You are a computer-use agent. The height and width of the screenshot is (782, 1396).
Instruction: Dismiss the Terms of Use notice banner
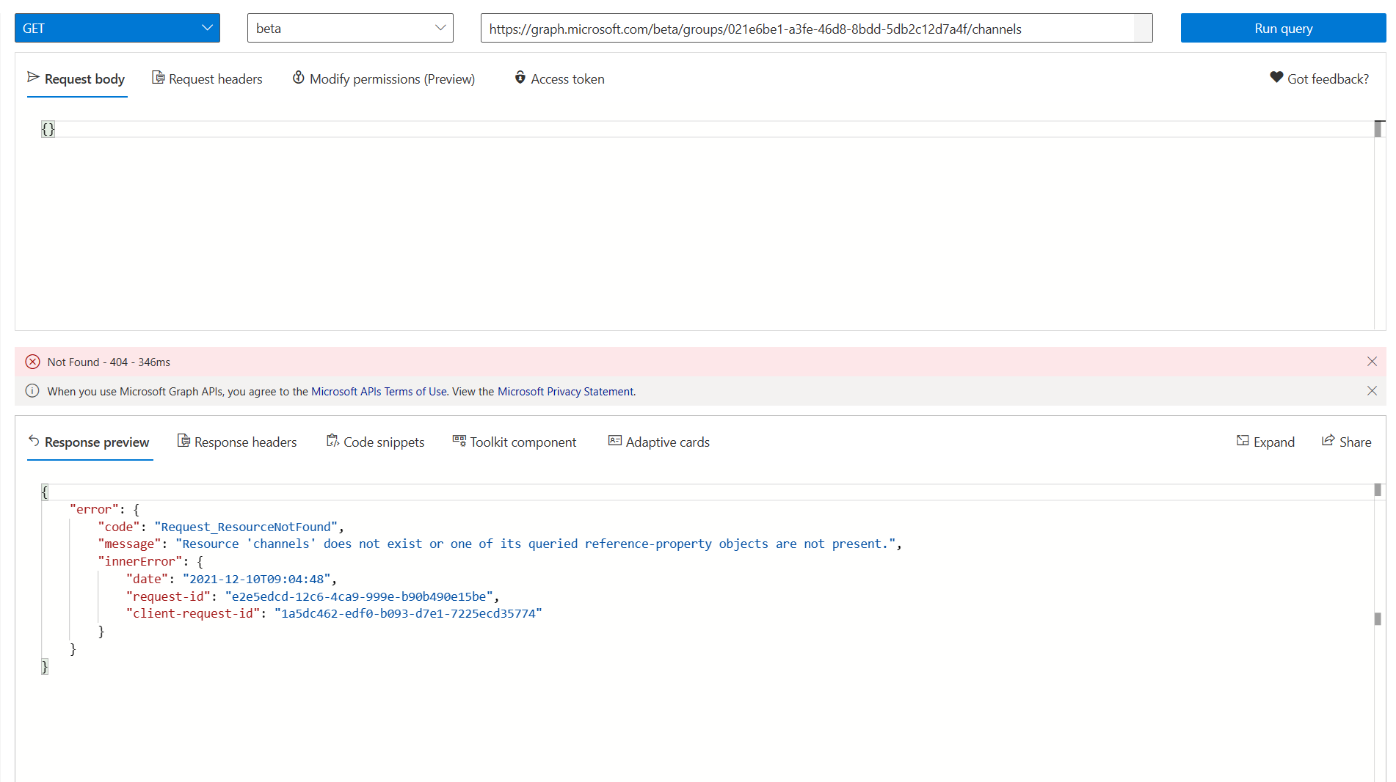coord(1372,390)
